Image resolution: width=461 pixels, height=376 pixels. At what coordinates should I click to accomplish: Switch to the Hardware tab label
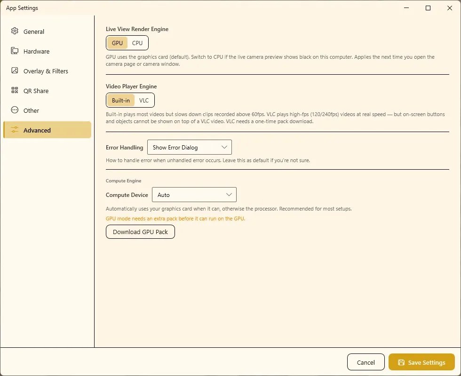[x=37, y=51]
